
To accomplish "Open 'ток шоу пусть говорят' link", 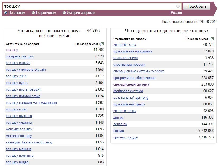I will click(x=23, y=89).
